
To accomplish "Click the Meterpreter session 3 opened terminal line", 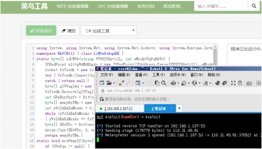I will point(179,135).
